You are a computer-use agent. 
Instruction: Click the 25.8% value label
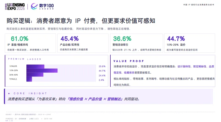[x=102, y=66]
